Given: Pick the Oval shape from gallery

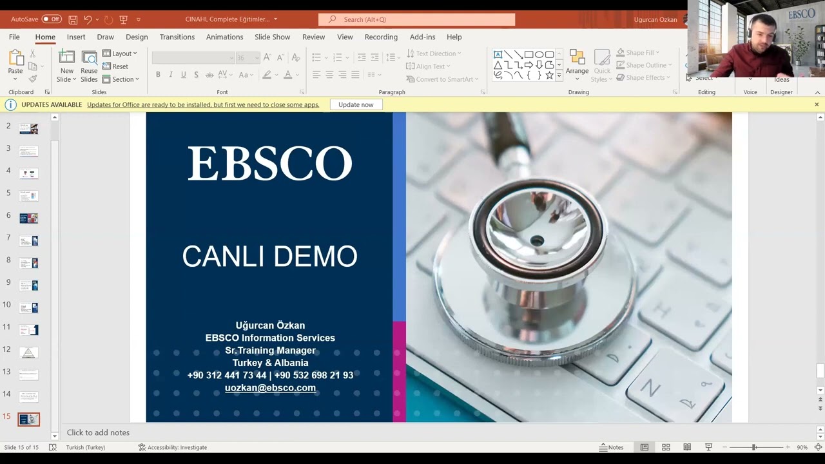Looking at the screenshot, I should (x=539, y=55).
